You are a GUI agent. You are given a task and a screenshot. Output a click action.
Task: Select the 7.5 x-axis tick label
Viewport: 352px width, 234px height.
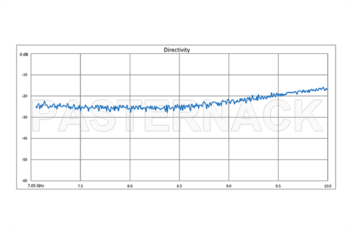coord(80,186)
